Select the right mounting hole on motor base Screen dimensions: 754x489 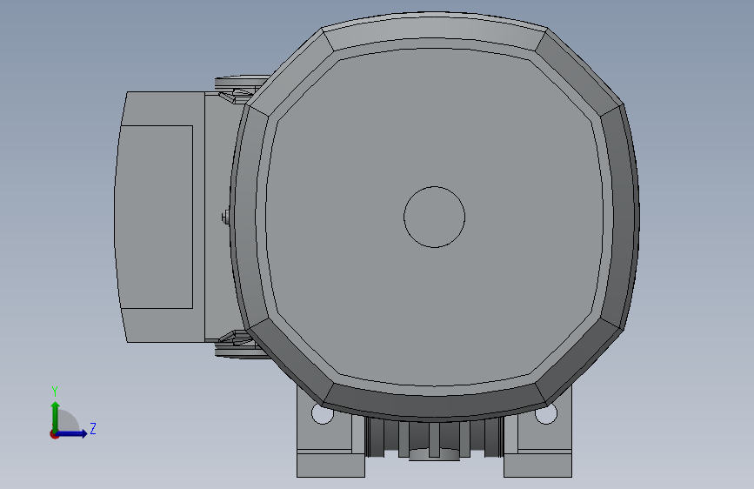tap(546, 415)
